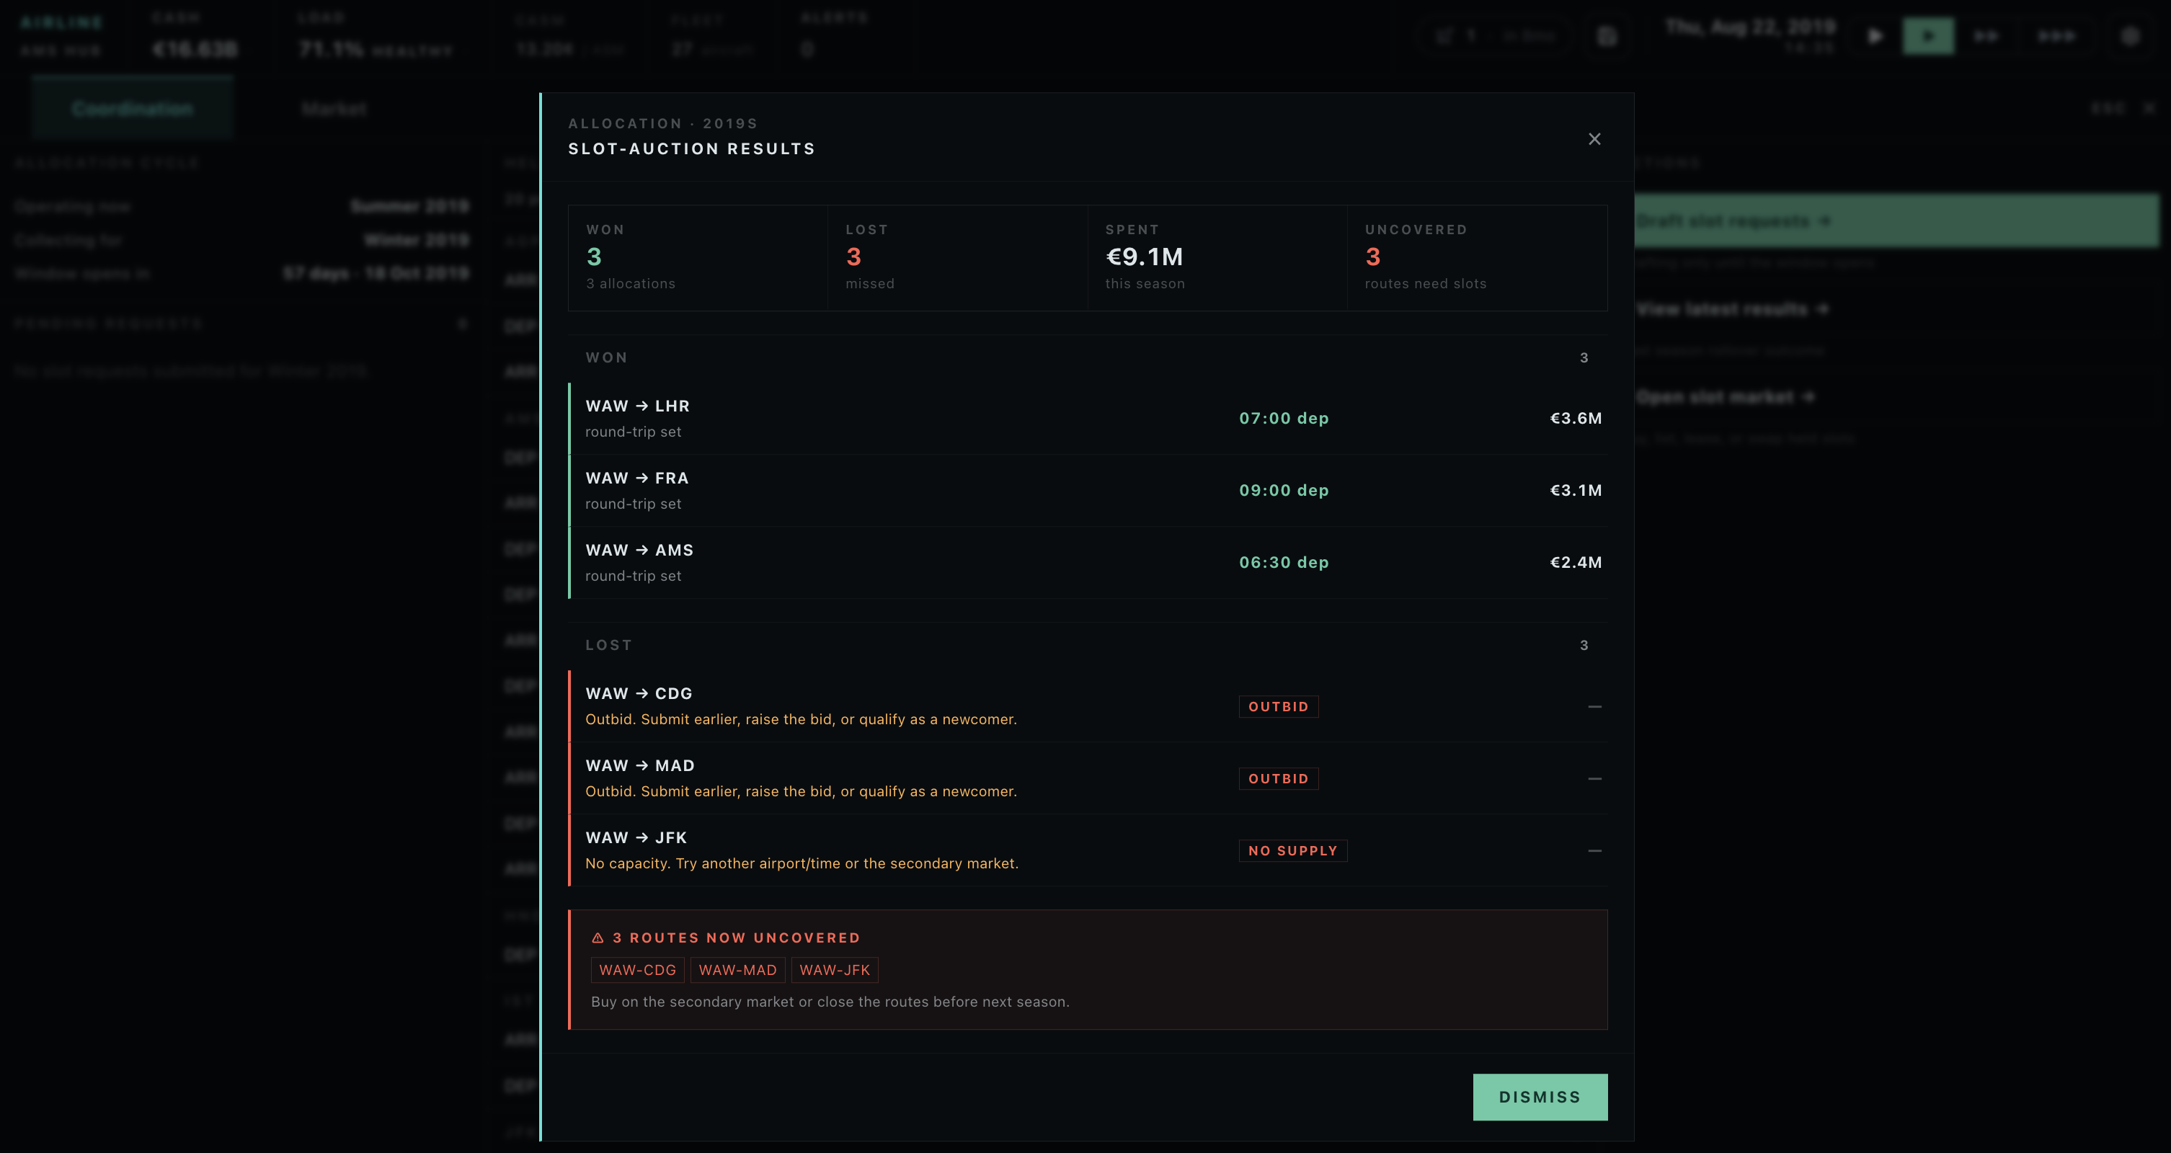Click the triple-arrow fastest speed button
This screenshot has width=2171, height=1153.
pyautogui.click(x=2056, y=36)
